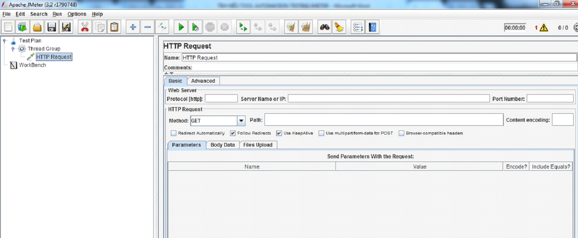This screenshot has width=578, height=238.
Task: Select Test Plan in the tree
Action: coord(30,41)
